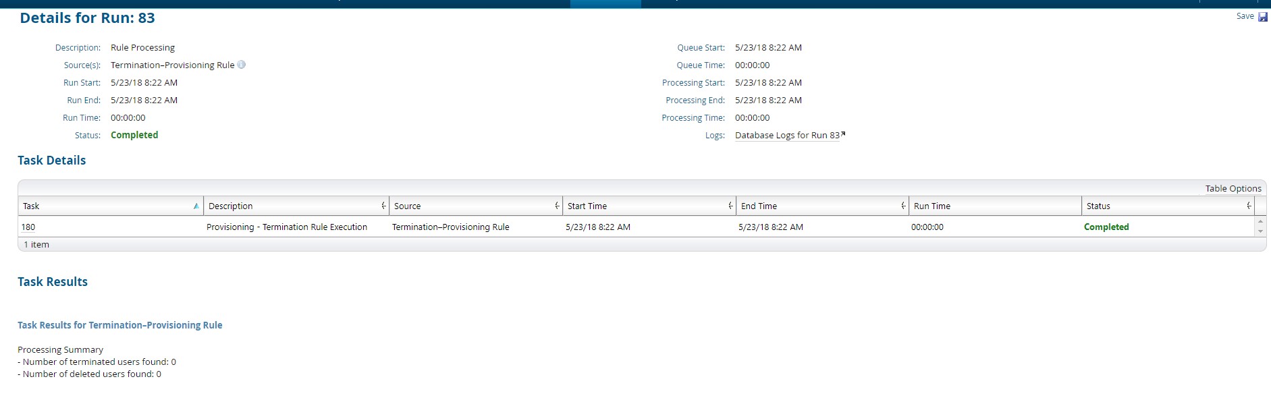Click the sort icon in Description column header
Image resolution: width=1271 pixels, height=402 pixels.
(x=383, y=206)
